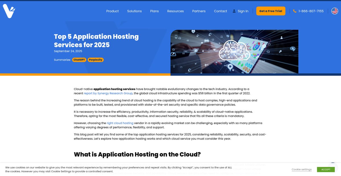Click the What is Application Hosting on the Cloud heading
Image resolution: width=341 pixels, height=176 pixels.
[137, 154]
